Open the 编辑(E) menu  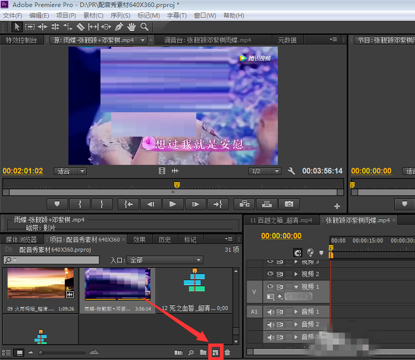[x=39, y=15]
